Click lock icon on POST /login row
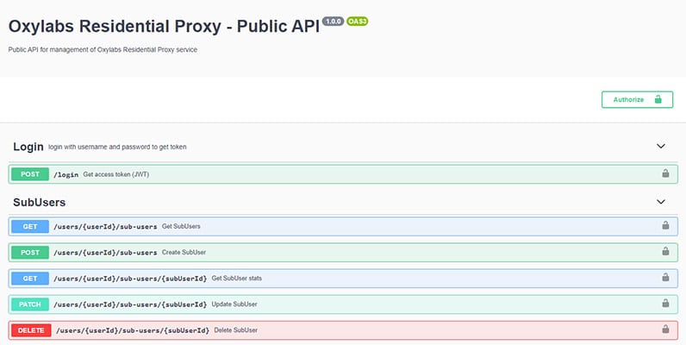 click(x=664, y=173)
